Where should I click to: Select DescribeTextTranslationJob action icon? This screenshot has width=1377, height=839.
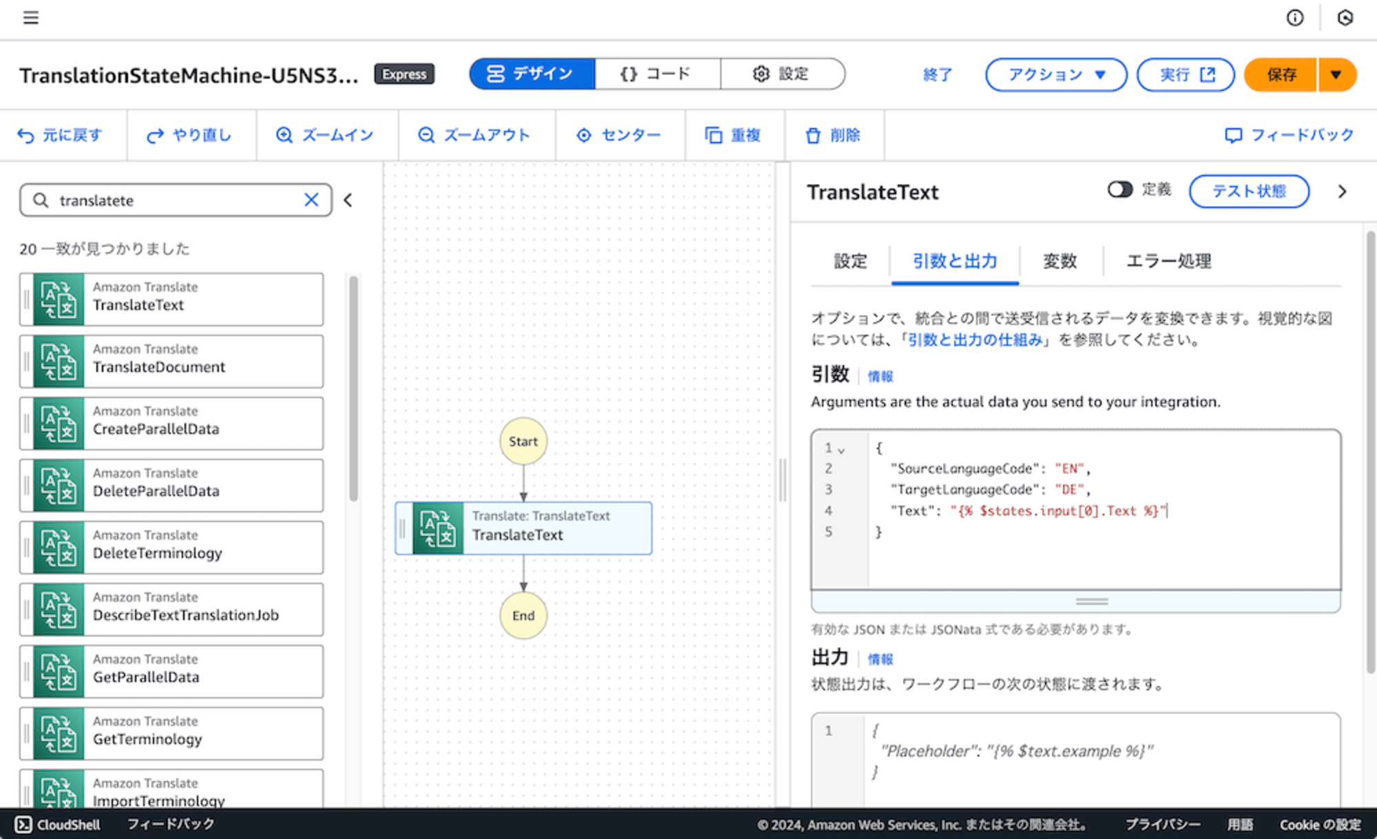59,610
